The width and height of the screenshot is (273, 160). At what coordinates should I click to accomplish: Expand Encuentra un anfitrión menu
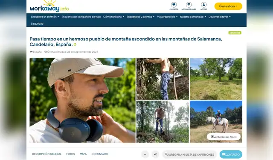coord(45,17)
